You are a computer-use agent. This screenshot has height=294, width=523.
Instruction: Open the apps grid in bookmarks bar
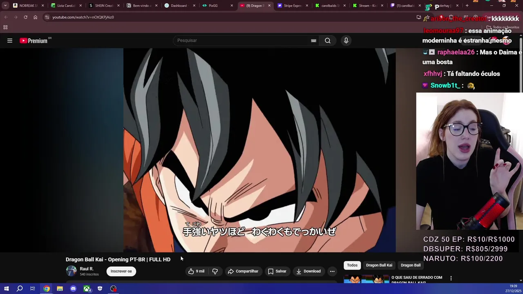pyautogui.click(x=5, y=27)
